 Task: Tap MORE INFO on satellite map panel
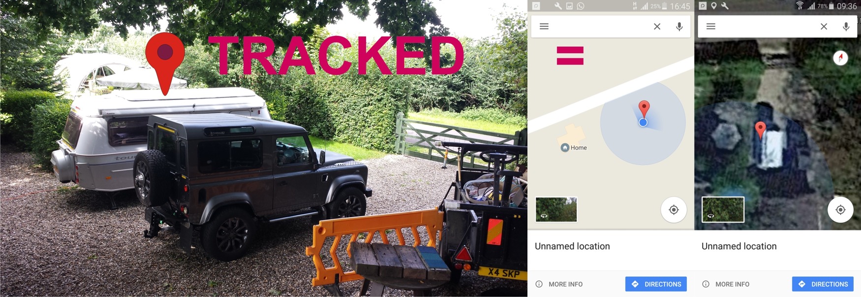pos(726,284)
